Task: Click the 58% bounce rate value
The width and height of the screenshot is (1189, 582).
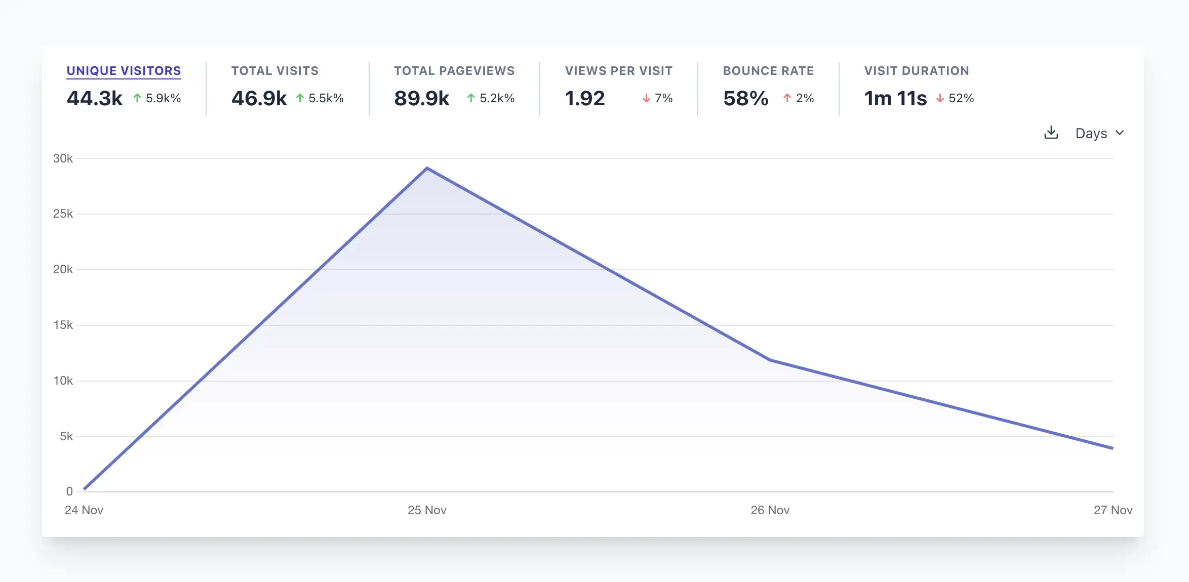Action: coord(746,98)
